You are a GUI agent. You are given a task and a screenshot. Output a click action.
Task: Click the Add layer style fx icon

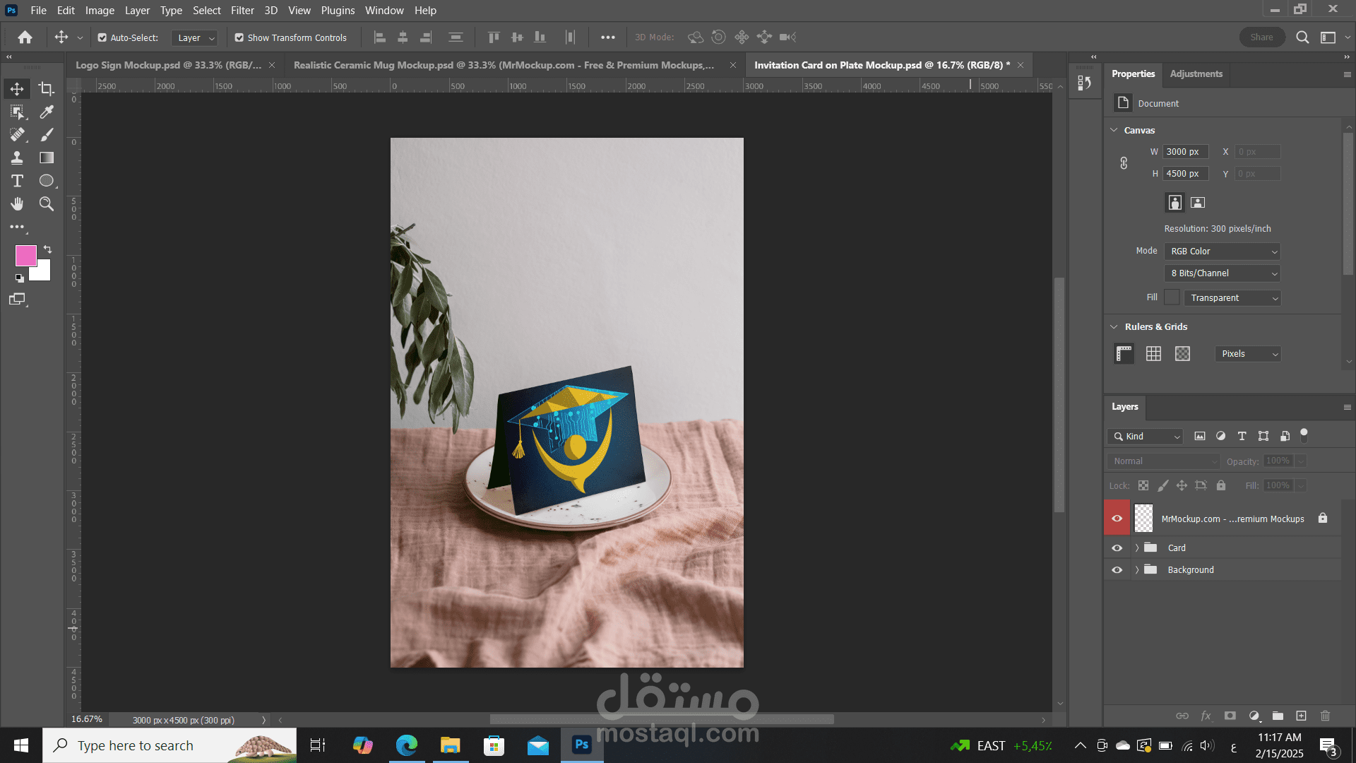point(1206,716)
